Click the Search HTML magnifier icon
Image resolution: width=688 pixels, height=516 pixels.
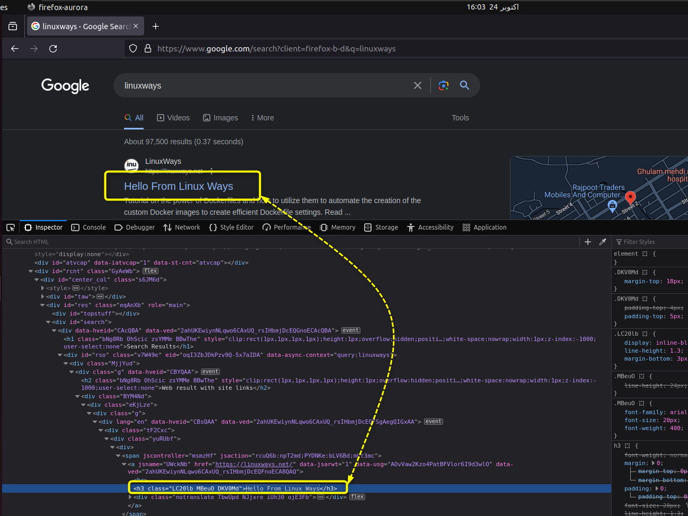pos(9,242)
